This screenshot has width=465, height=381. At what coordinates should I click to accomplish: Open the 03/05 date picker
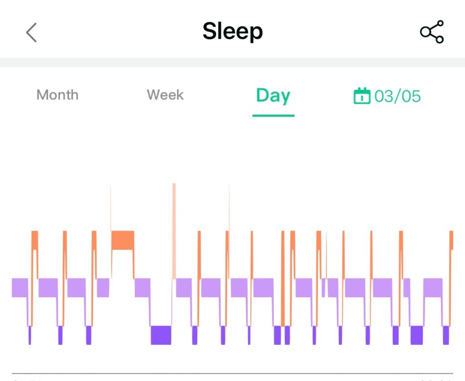(397, 96)
